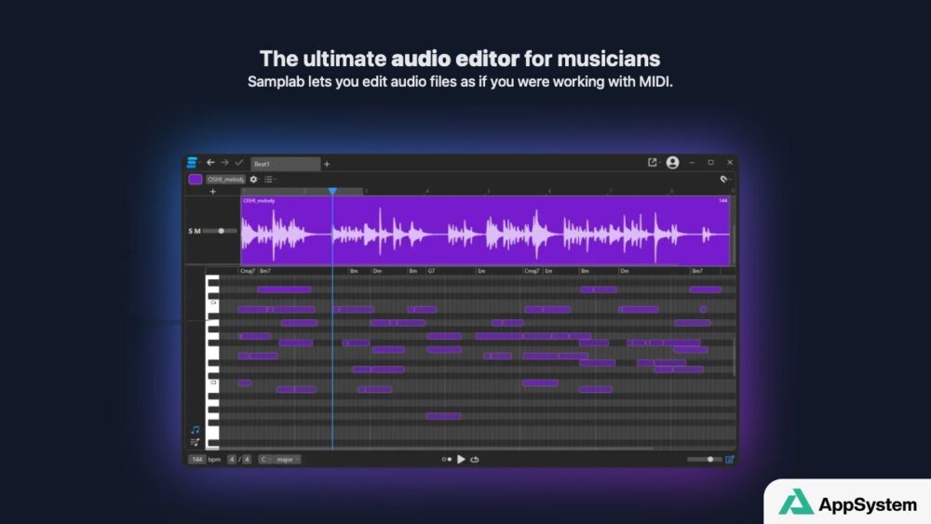Click the record toggle button
This screenshot has width=931, height=524.
(x=447, y=460)
